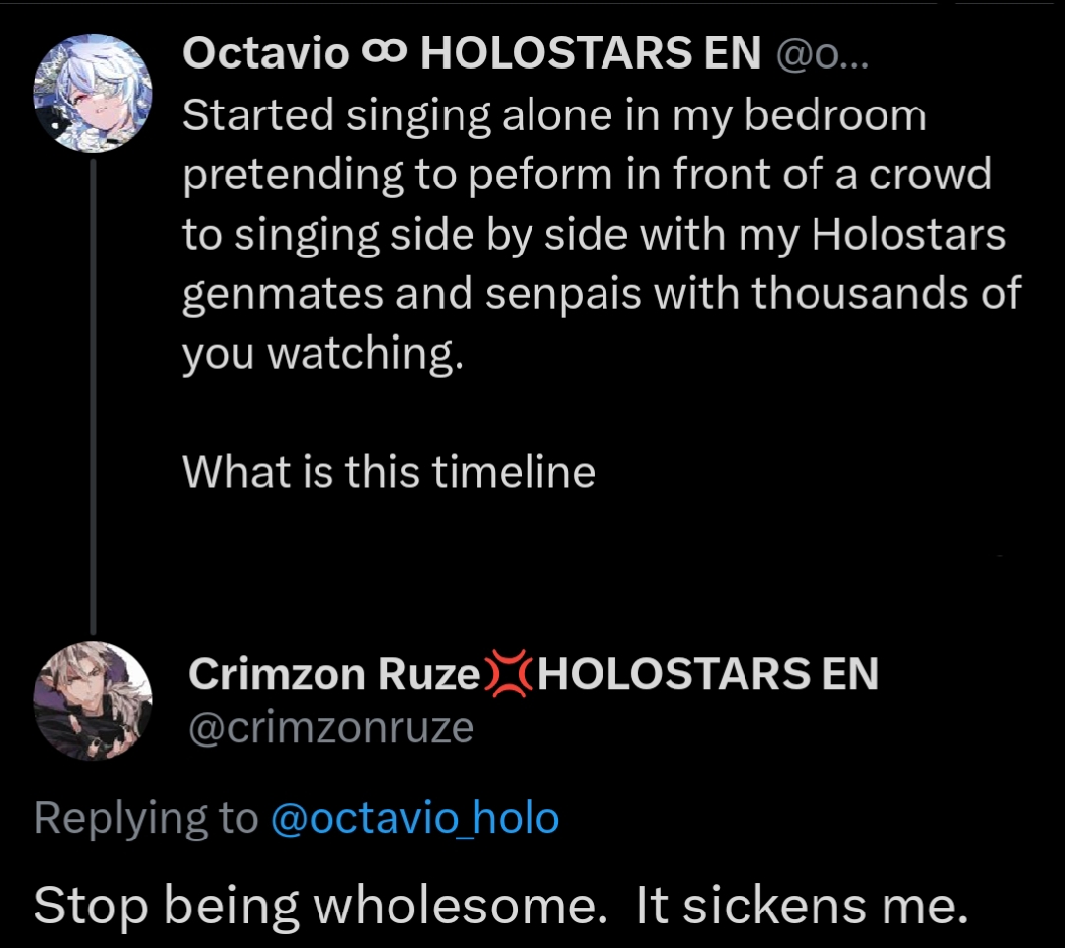Viewport: 1065px width, 948px height.
Task: Open the Crimzon Ruze display name
Action: (333, 675)
